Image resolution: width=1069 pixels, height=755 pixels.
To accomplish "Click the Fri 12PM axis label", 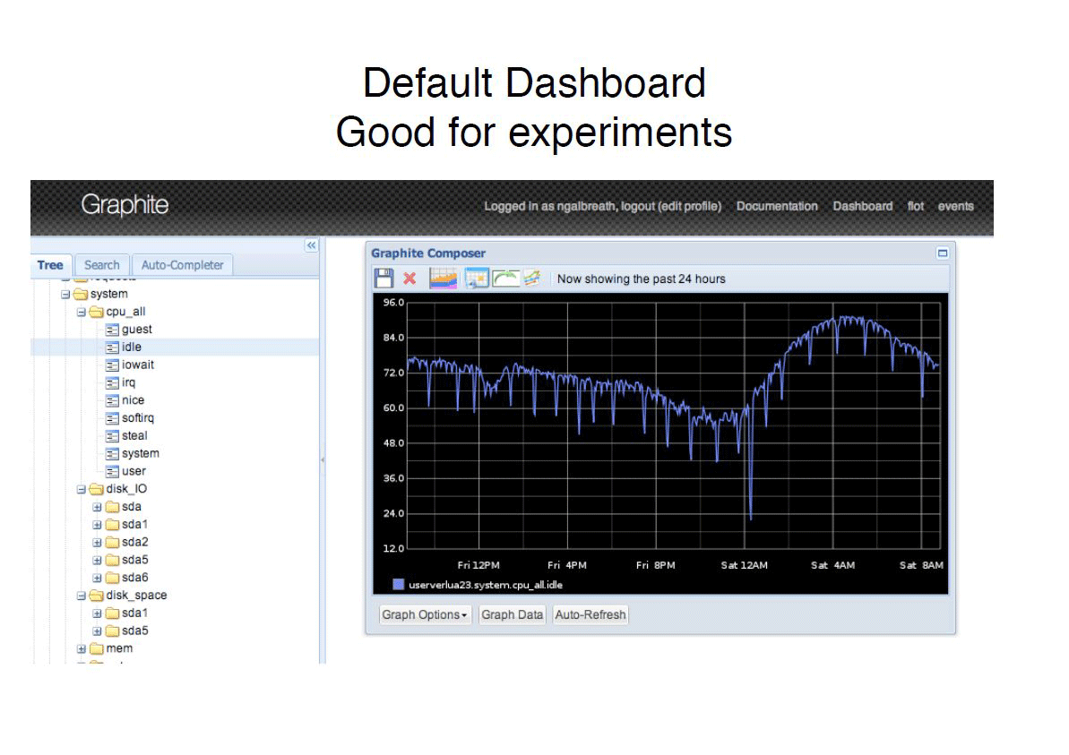I will (x=478, y=565).
